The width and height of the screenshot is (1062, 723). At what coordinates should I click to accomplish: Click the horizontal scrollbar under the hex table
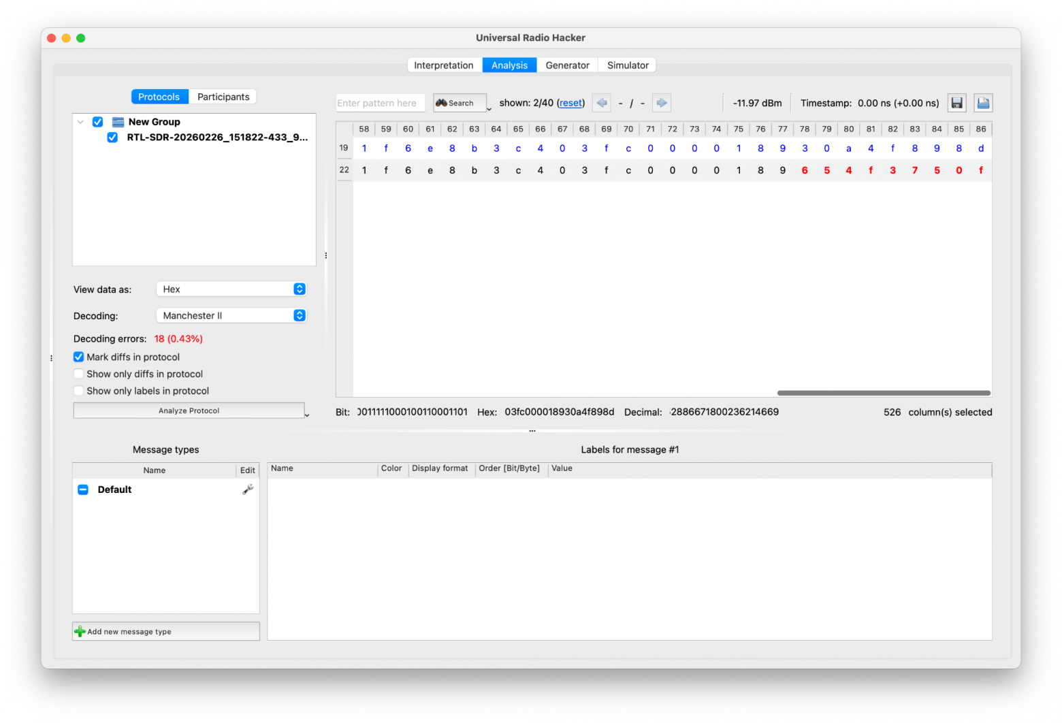click(883, 393)
